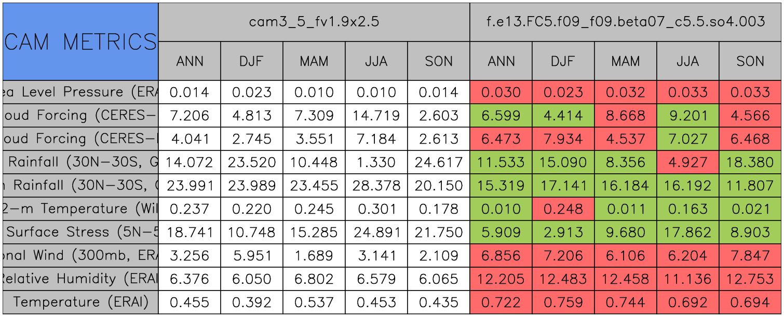Select the red cell showing 4.927
Image resolution: width=784 pixels, height=317 pixels.
687,162
